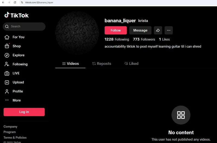Click the banana_liquer username heading
The image size is (217, 143).
tap(120, 21)
